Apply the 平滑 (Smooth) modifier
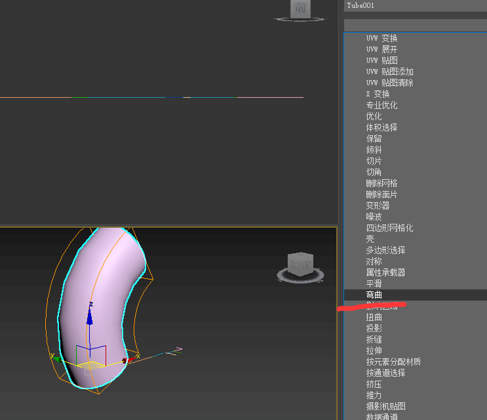Image resolution: width=487 pixels, height=420 pixels. tap(374, 283)
